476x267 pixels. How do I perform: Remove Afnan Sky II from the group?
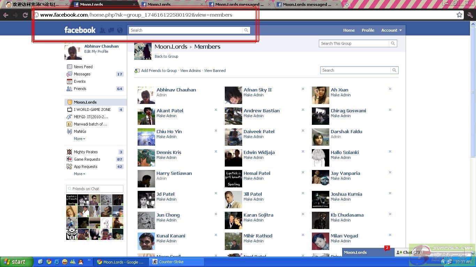tap(303, 89)
